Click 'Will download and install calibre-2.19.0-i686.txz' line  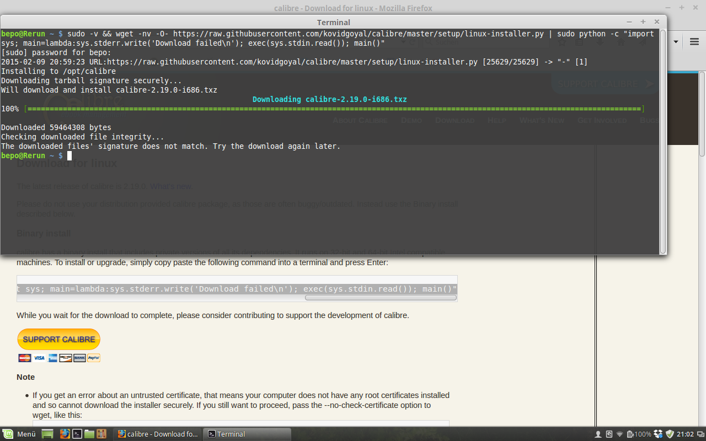point(109,90)
